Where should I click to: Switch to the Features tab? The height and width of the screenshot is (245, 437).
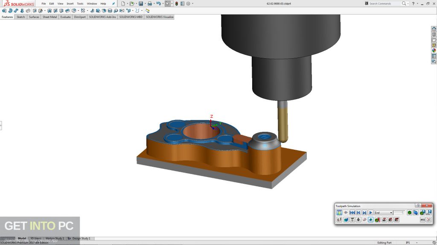pyautogui.click(x=7, y=17)
